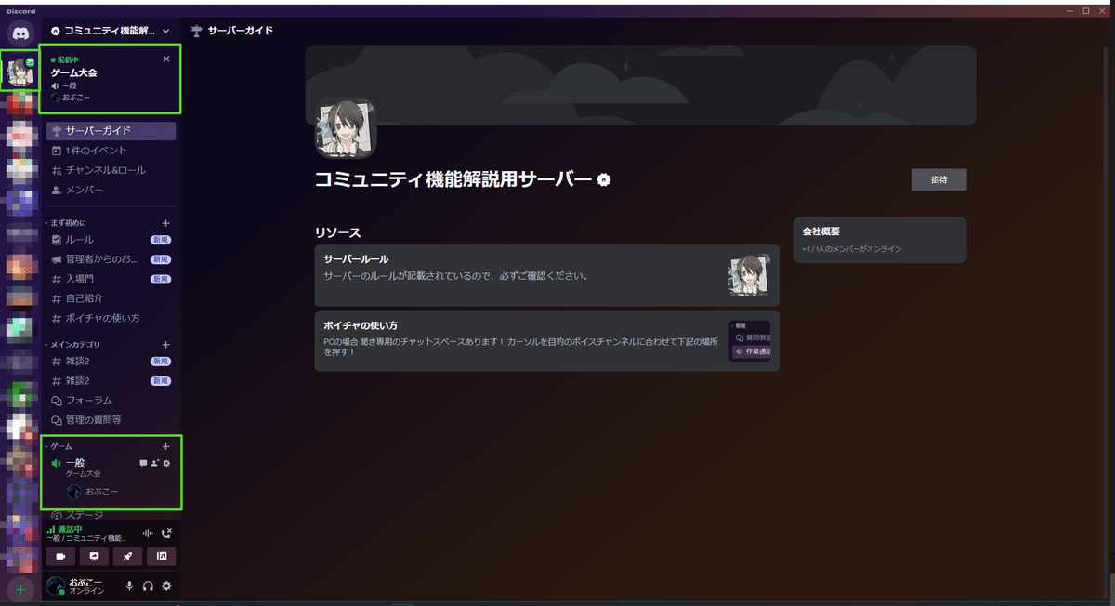Add a new server with plus button

tap(20, 589)
